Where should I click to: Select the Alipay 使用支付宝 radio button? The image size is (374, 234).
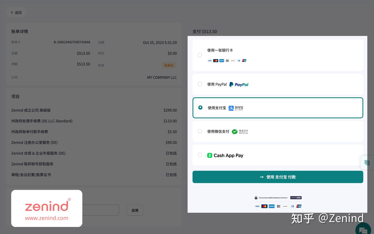(x=200, y=107)
